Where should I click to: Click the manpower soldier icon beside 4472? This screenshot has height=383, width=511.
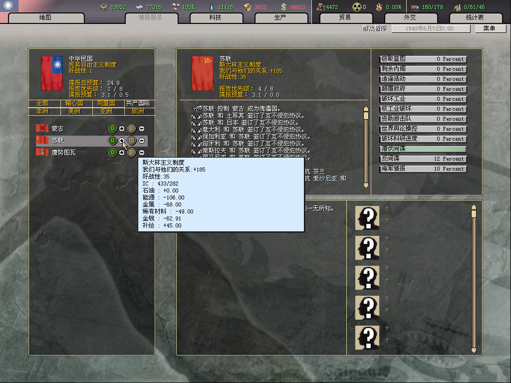point(321,7)
